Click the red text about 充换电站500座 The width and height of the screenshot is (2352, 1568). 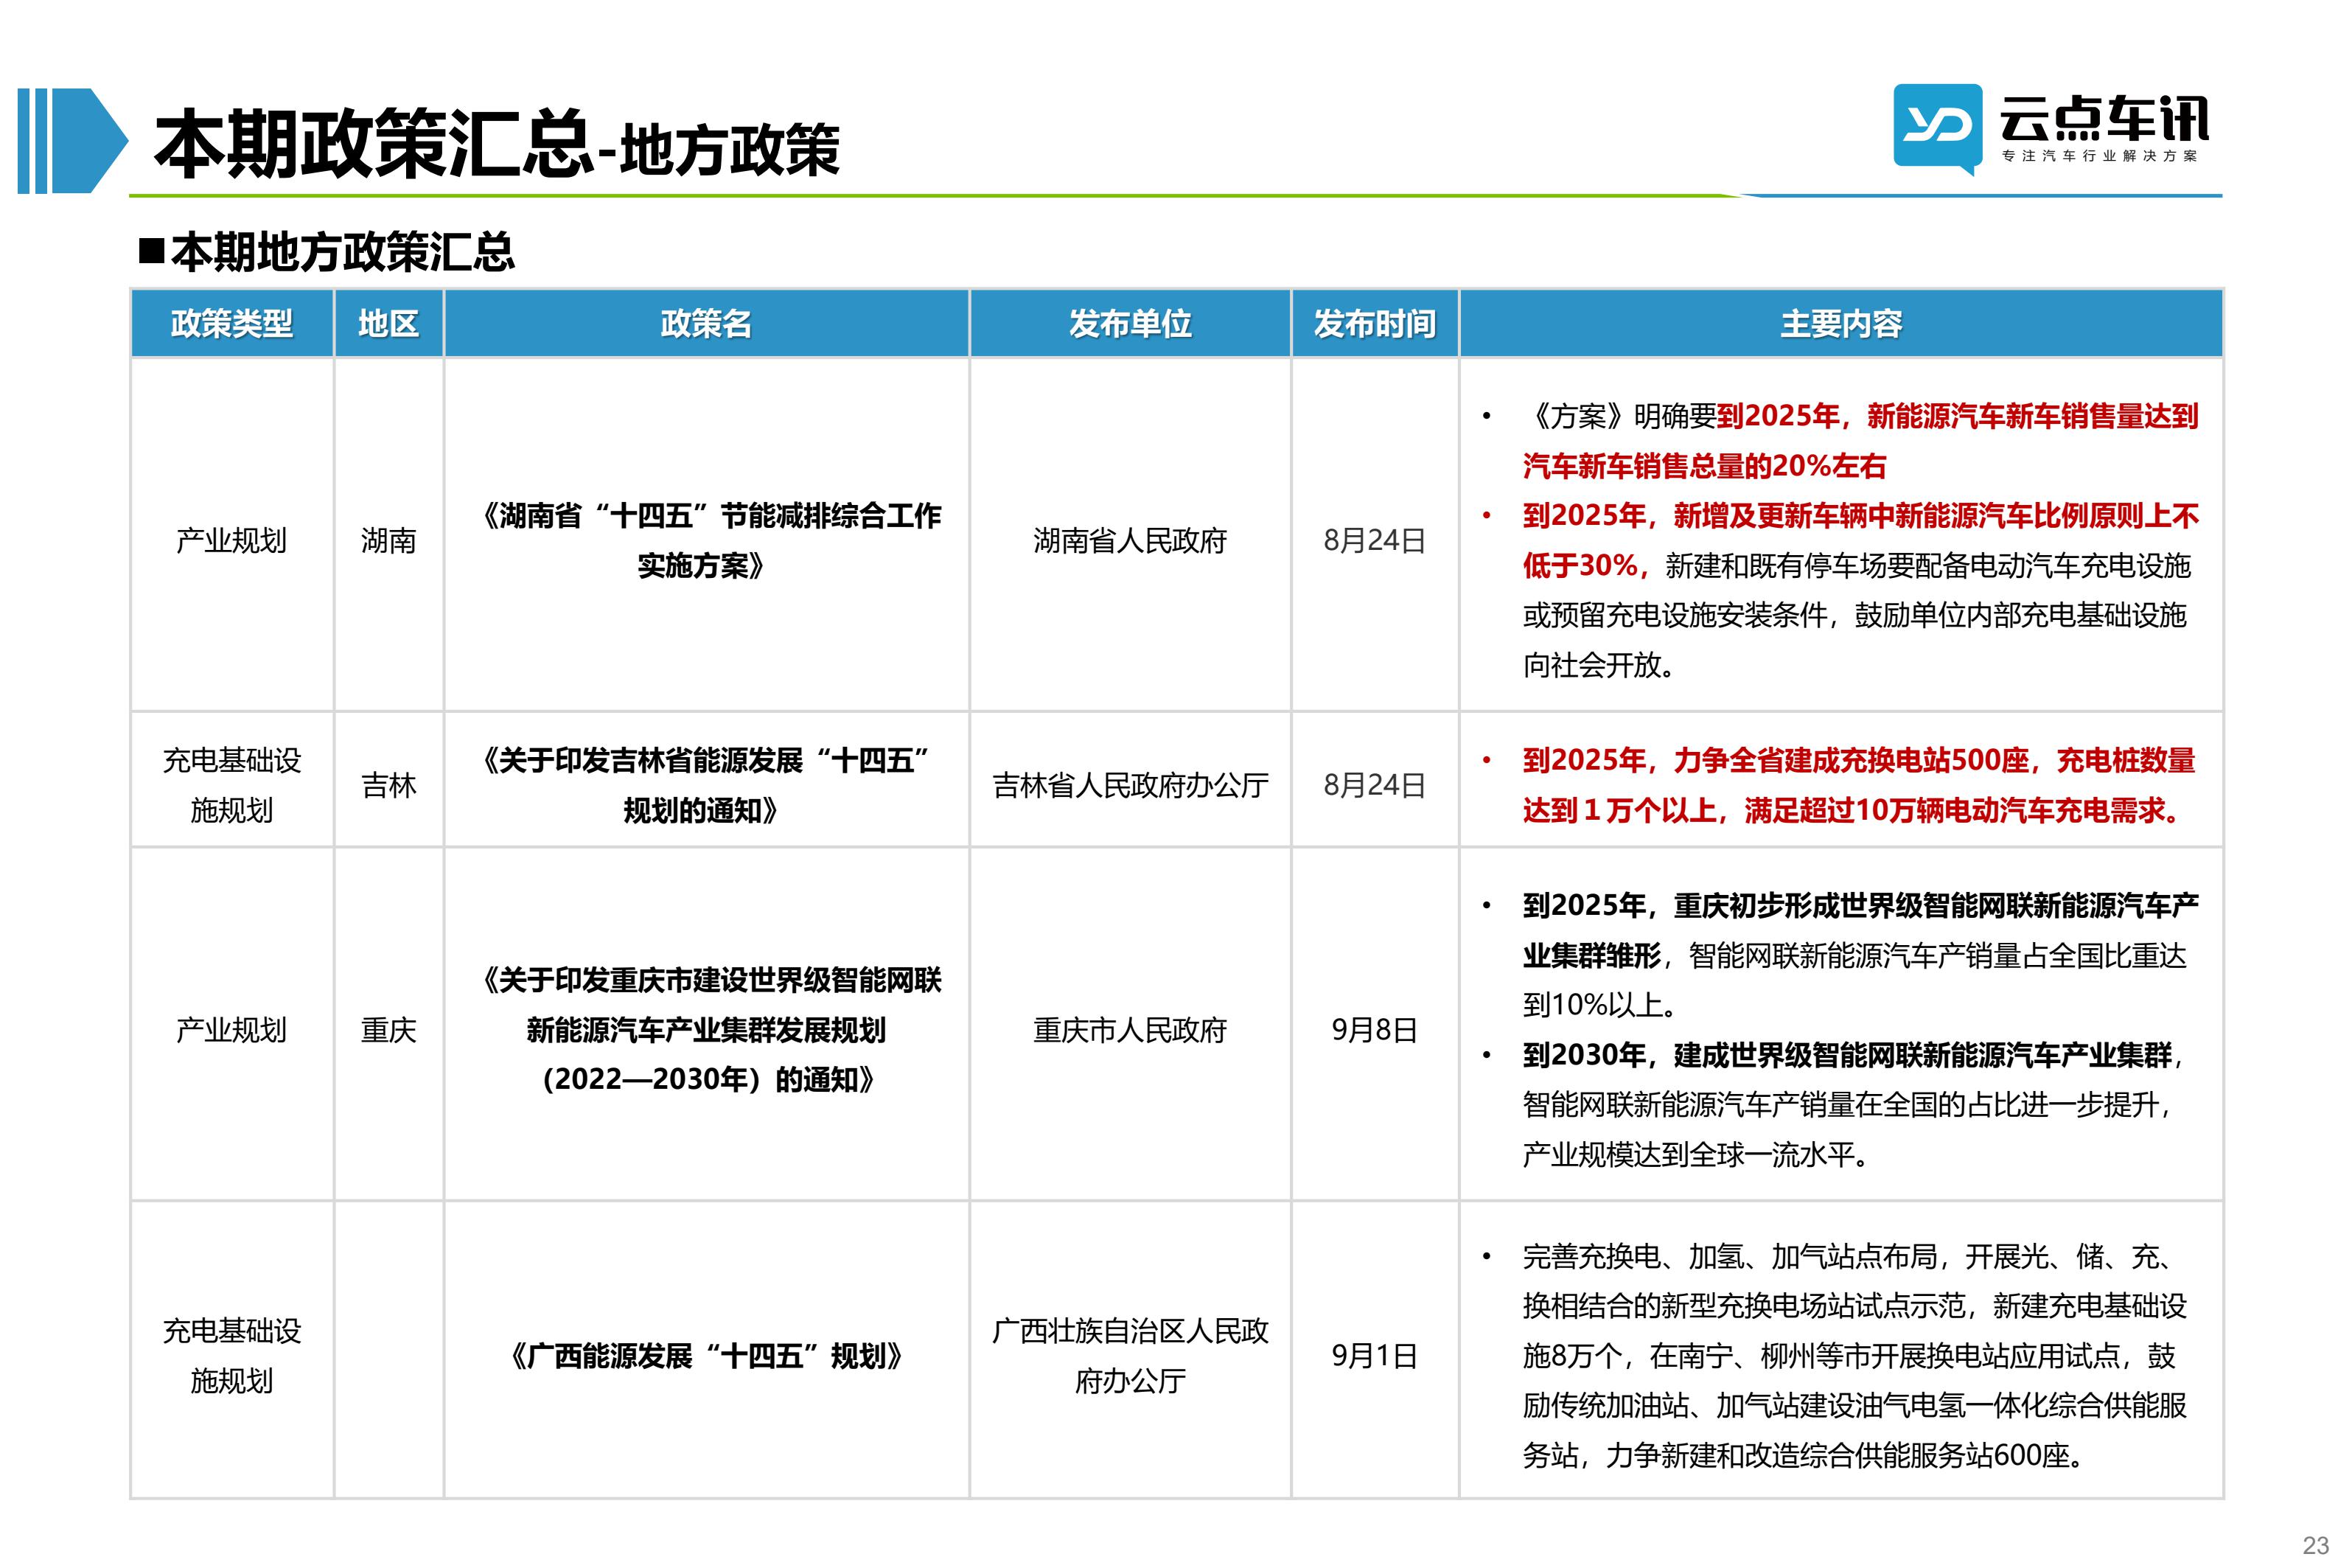[1858, 786]
